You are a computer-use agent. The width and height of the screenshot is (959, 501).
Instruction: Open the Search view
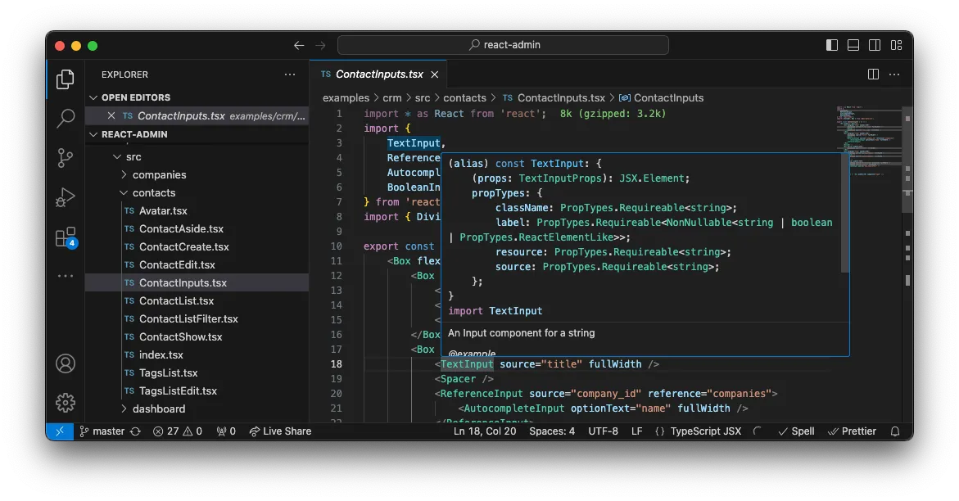point(65,119)
